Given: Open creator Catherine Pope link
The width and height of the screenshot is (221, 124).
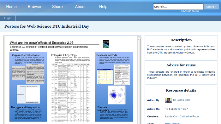Looking at the screenshot, I should tap(189, 116).
